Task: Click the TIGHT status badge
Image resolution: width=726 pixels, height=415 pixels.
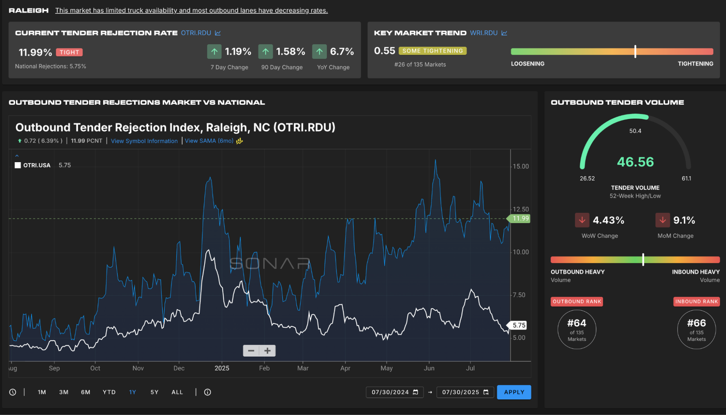Action: 69,52
